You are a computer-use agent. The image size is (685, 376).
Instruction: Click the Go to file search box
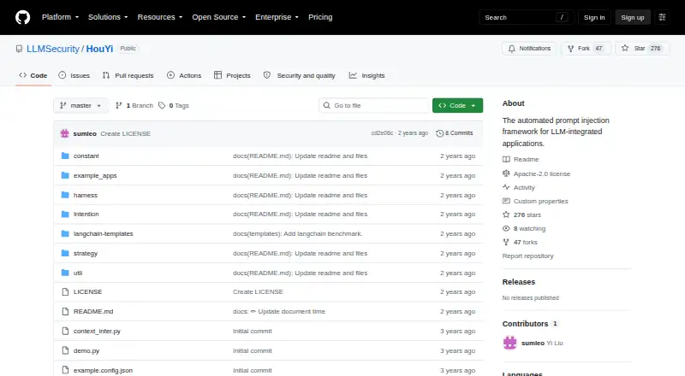pos(374,106)
